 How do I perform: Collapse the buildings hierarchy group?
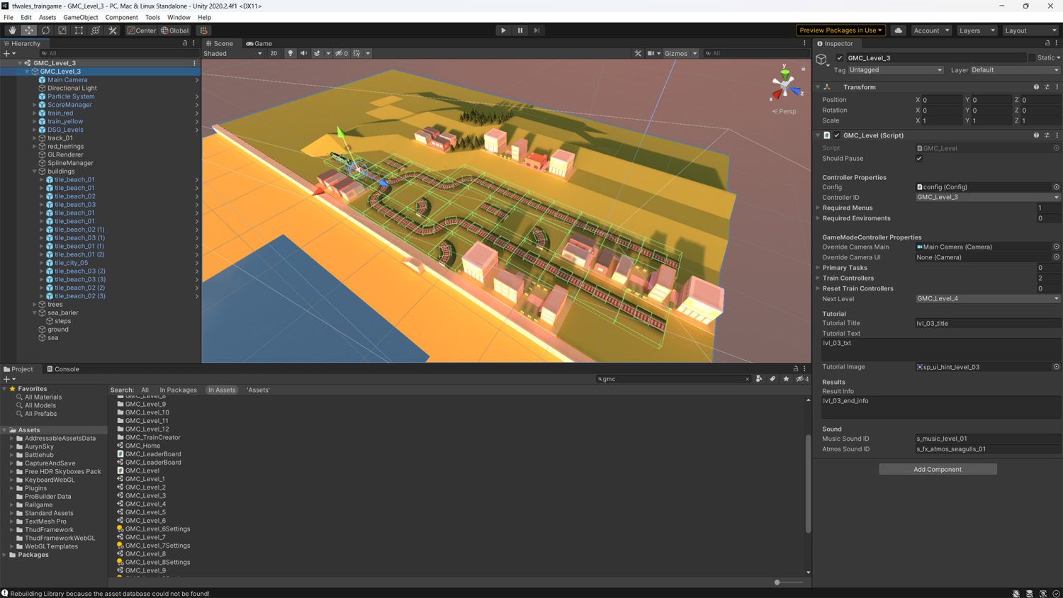pyautogui.click(x=33, y=171)
